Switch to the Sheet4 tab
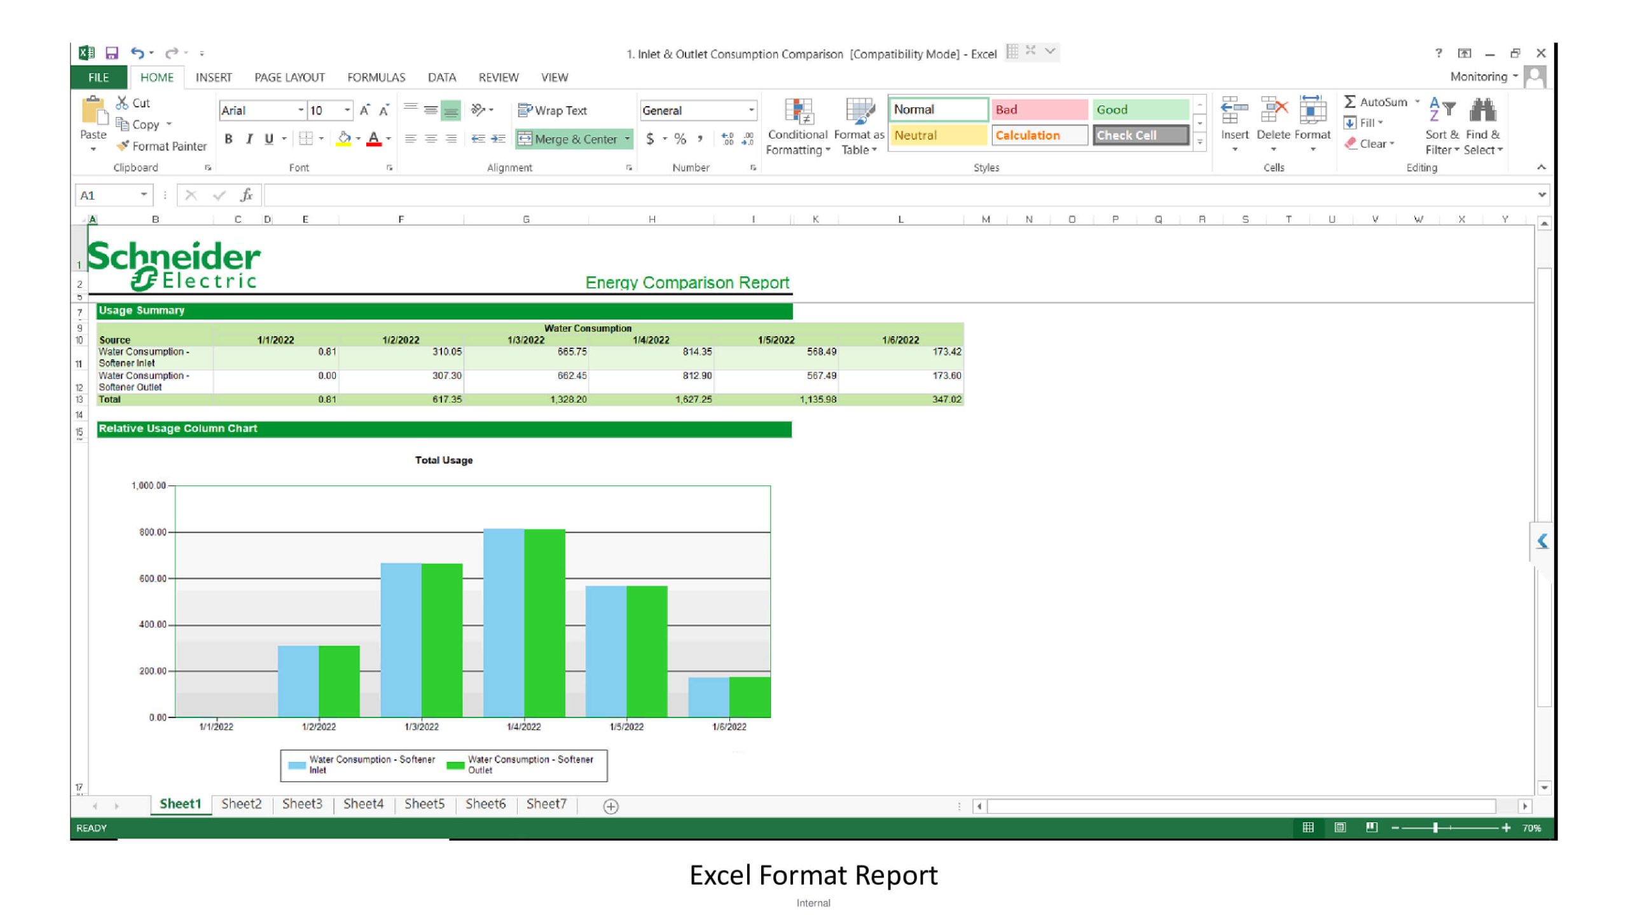1628x915 pixels. [x=363, y=804]
